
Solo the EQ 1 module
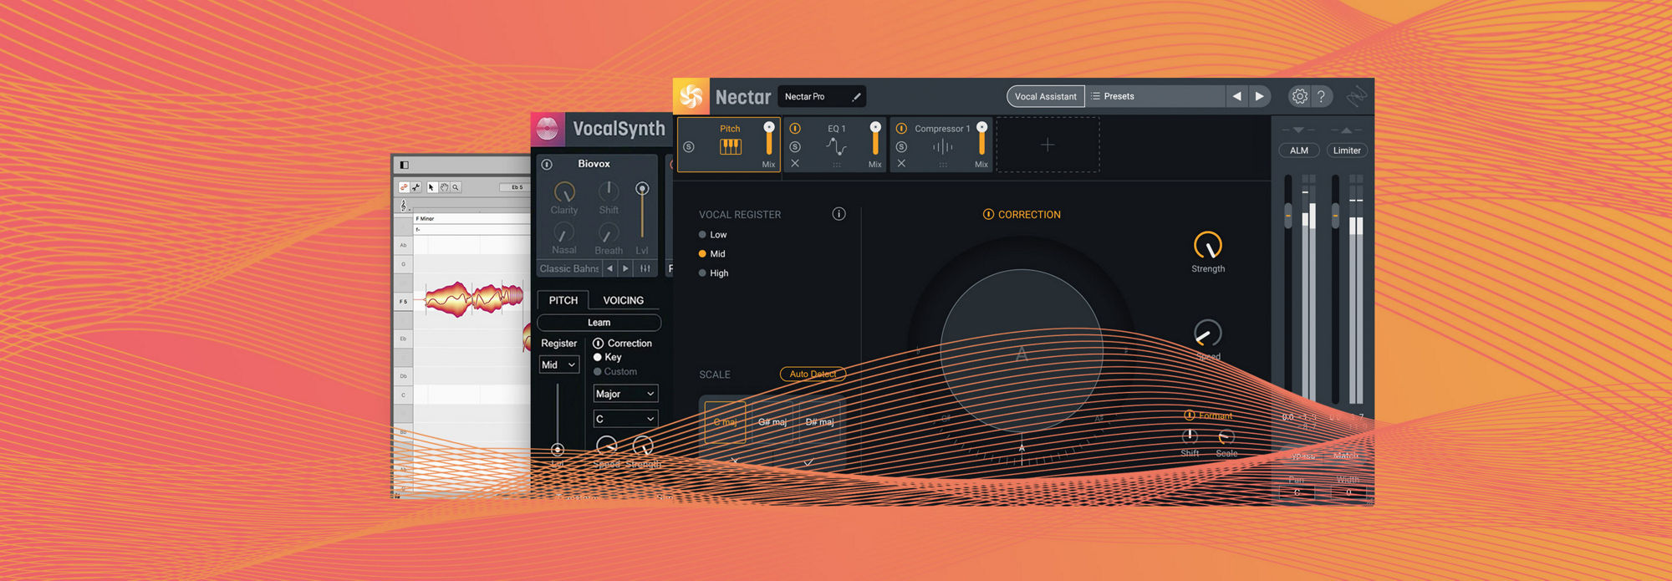[x=795, y=146]
